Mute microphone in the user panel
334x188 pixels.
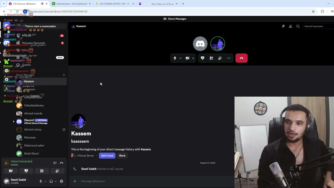(41, 181)
